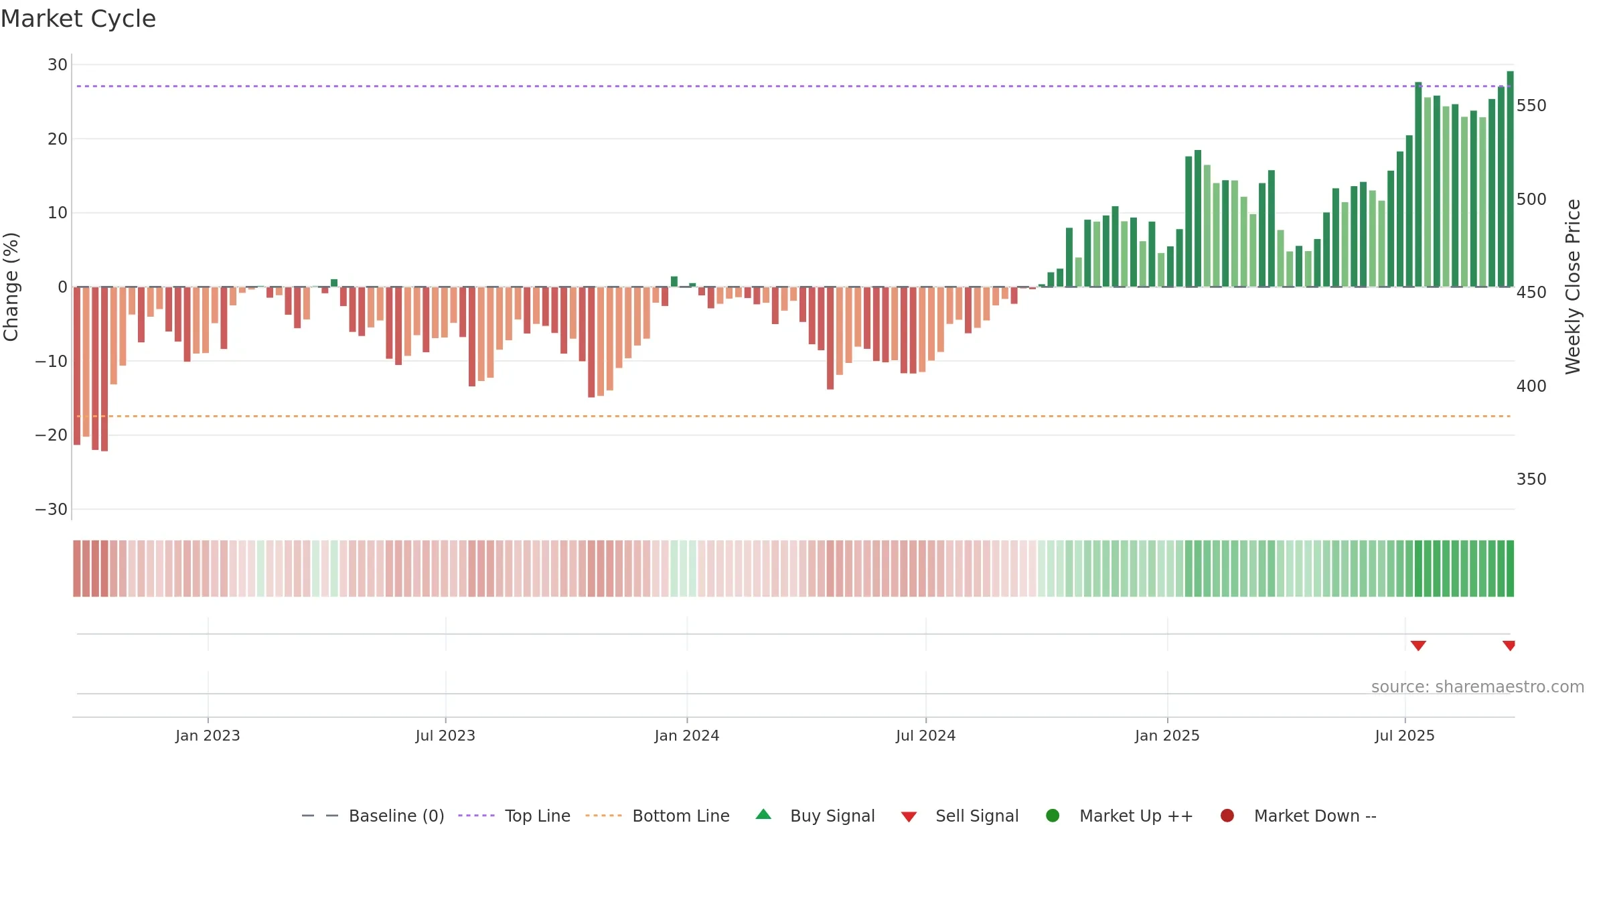Image resolution: width=1607 pixels, height=904 pixels.
Task: Click the 20 tick on the left axis
Action: (x=58, y=139)
